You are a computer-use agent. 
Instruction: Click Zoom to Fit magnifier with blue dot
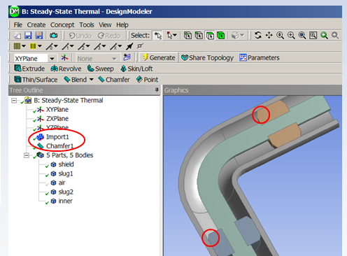[302, 36]
